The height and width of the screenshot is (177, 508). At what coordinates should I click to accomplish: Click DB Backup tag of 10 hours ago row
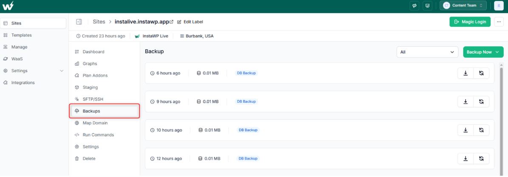(248, 130)
